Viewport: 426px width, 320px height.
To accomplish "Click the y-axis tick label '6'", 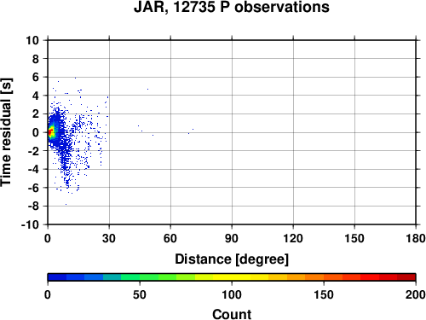I will [36, 77].
